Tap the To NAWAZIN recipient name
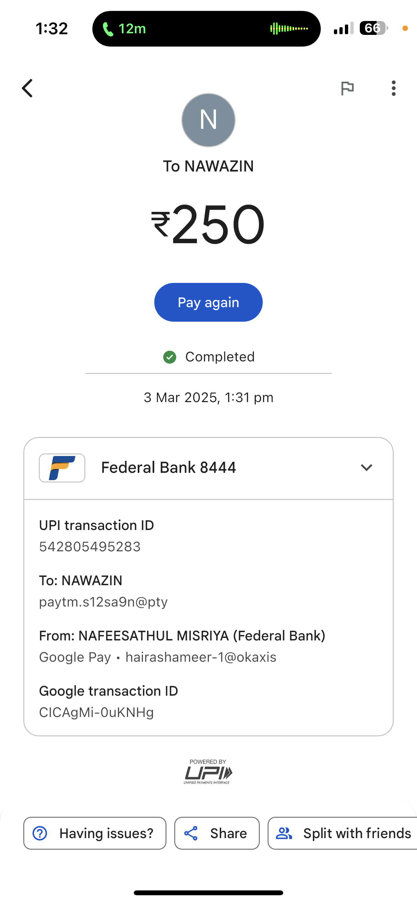This screenshot has height=903, width=417. coord(208,166)
